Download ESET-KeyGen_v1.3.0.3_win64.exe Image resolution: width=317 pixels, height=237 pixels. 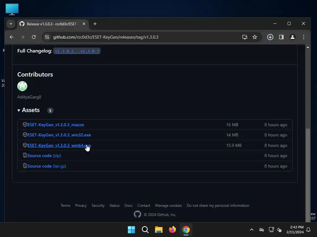[59, 146]
